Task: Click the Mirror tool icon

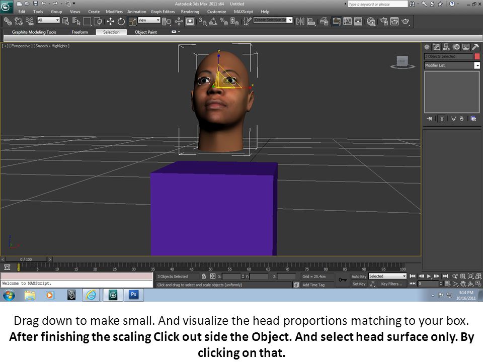Action: pos(300,21)
